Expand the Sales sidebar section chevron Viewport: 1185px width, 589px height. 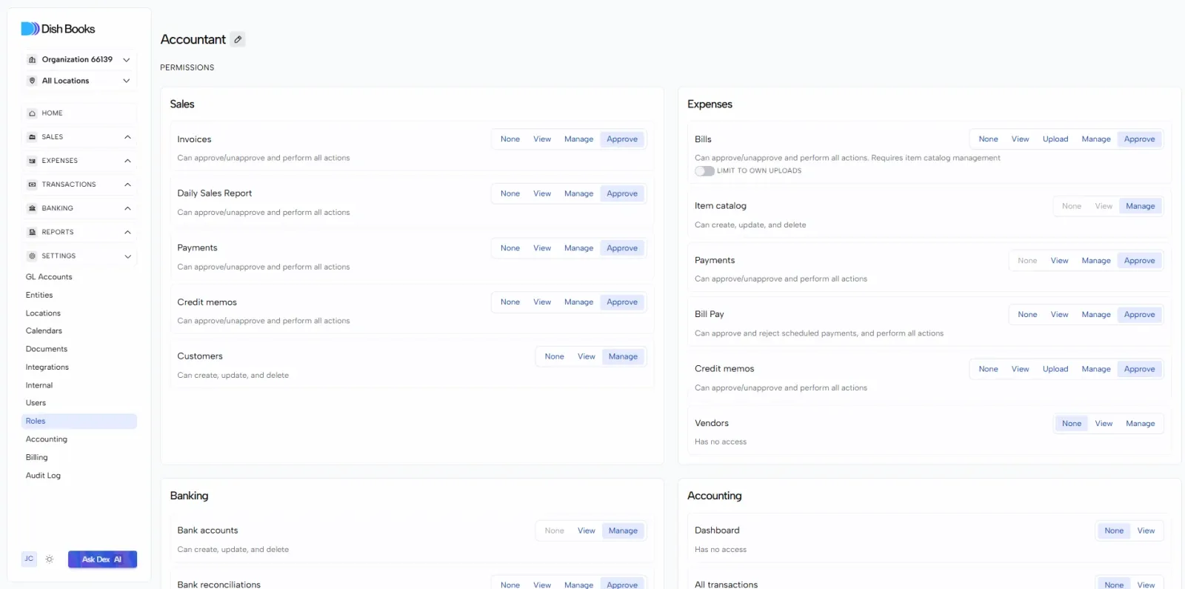(127, 137)
